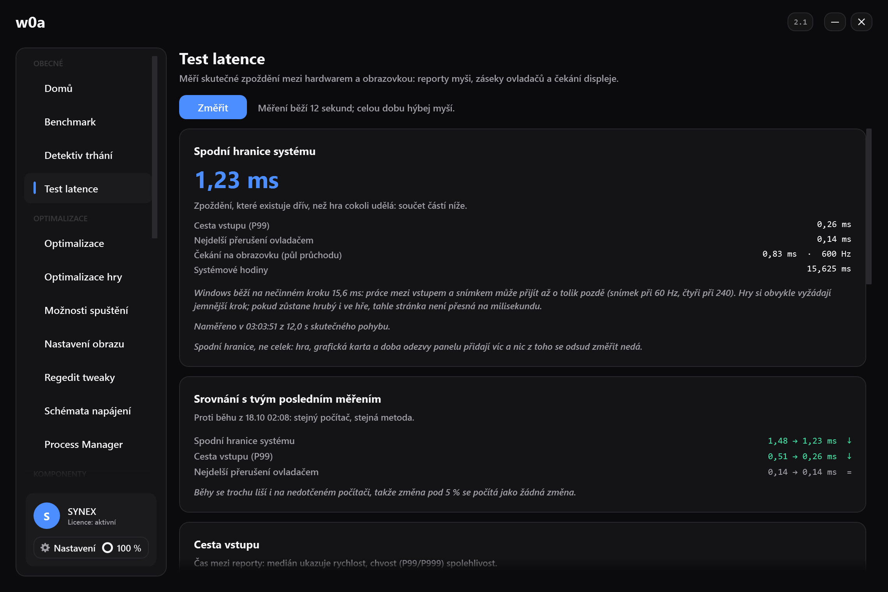Screen dimensions: 888x592
Task: Click the 0,51 → 0,26 ms comparison
Action: click(802, 456)
